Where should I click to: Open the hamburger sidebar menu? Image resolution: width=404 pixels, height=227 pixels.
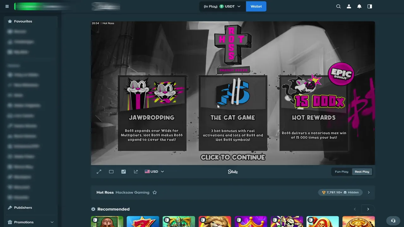coord(7,6)
